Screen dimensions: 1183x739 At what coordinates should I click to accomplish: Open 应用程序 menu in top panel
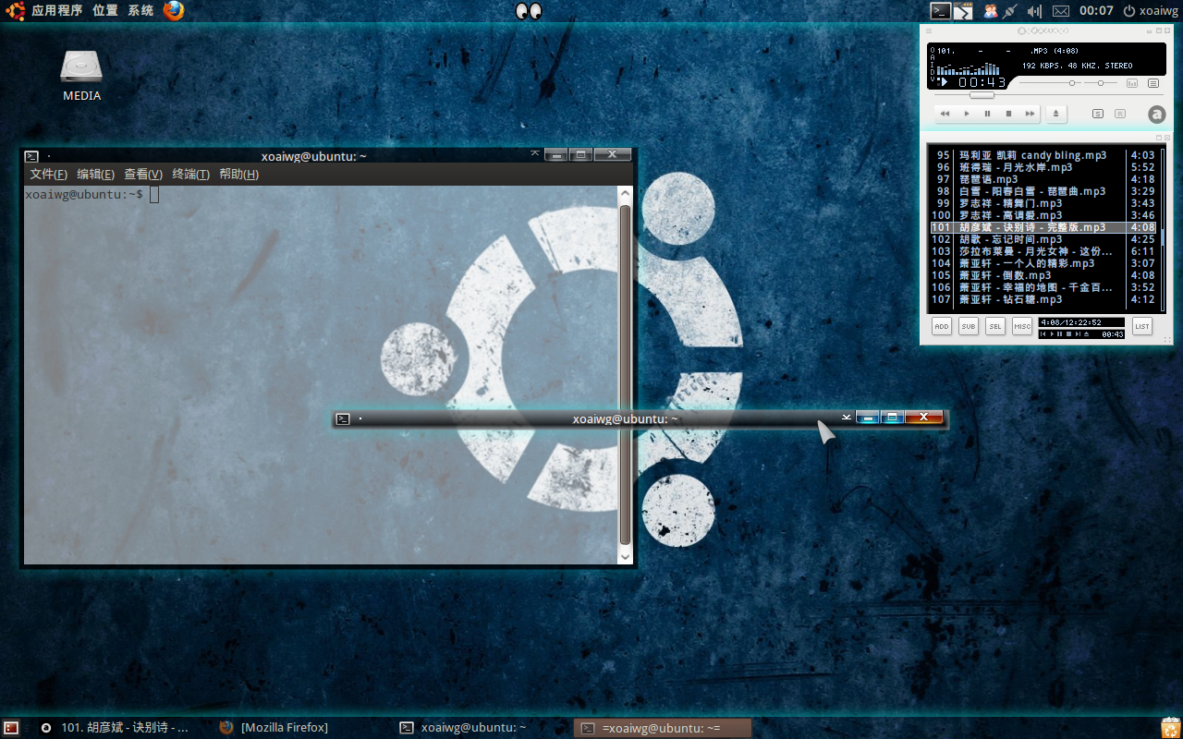click(56, 11)
